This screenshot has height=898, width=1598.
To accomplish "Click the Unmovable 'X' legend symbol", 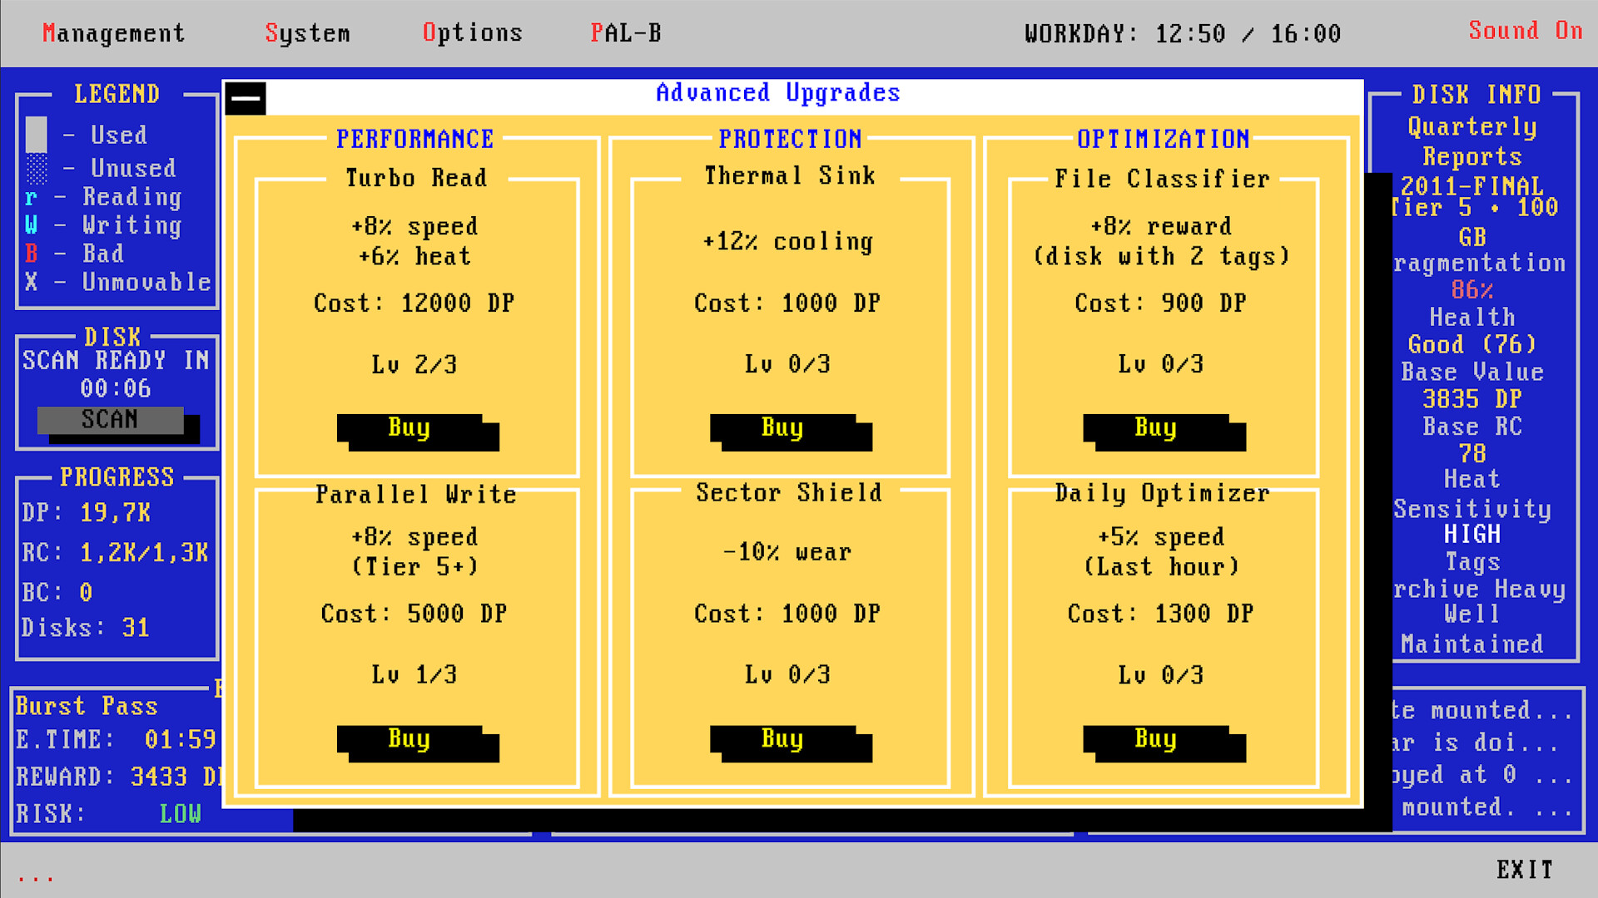I will tap(31, 282).
